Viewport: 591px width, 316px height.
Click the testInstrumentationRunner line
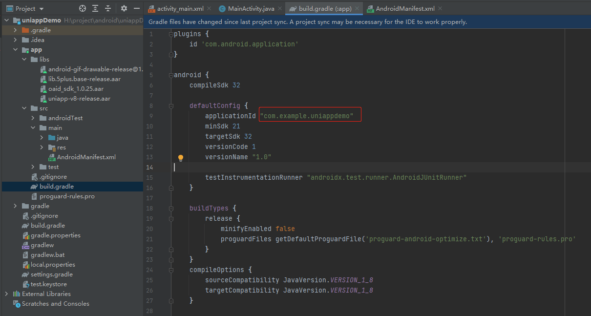pyautogui.click(x=336, y=177)
